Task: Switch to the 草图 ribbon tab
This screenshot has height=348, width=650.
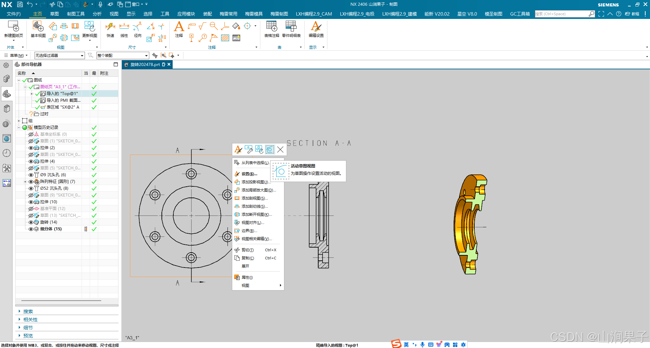Action: click(55, 14)
